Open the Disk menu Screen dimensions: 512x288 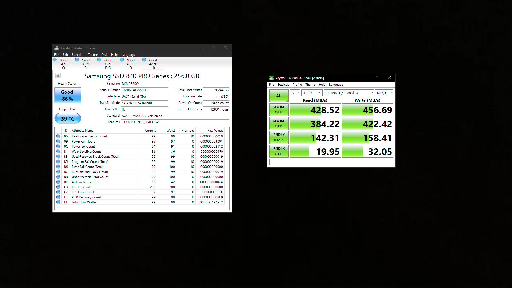tap(104, 54)
